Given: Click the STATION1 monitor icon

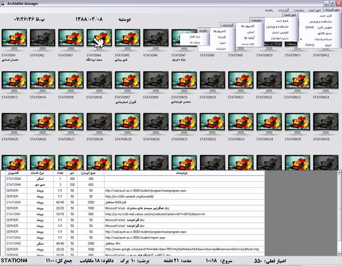Looking at the screenshot, I should 14,40.
